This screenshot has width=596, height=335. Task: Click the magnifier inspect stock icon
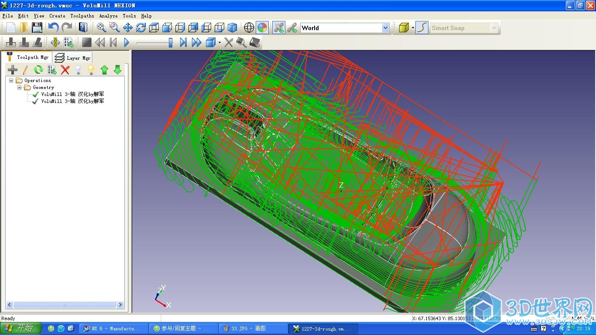(x=241, y=42)
